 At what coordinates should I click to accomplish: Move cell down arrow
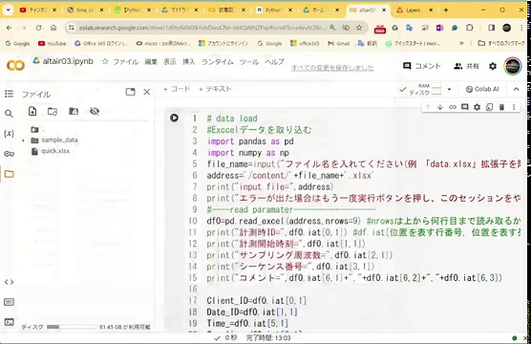point(440,107)
